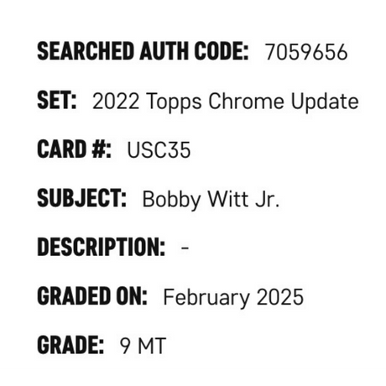Image resolution: width=386 pixels, height=386 pixels.
Task: Click the dash after DESCRIPTION
Action: (185, 248)
